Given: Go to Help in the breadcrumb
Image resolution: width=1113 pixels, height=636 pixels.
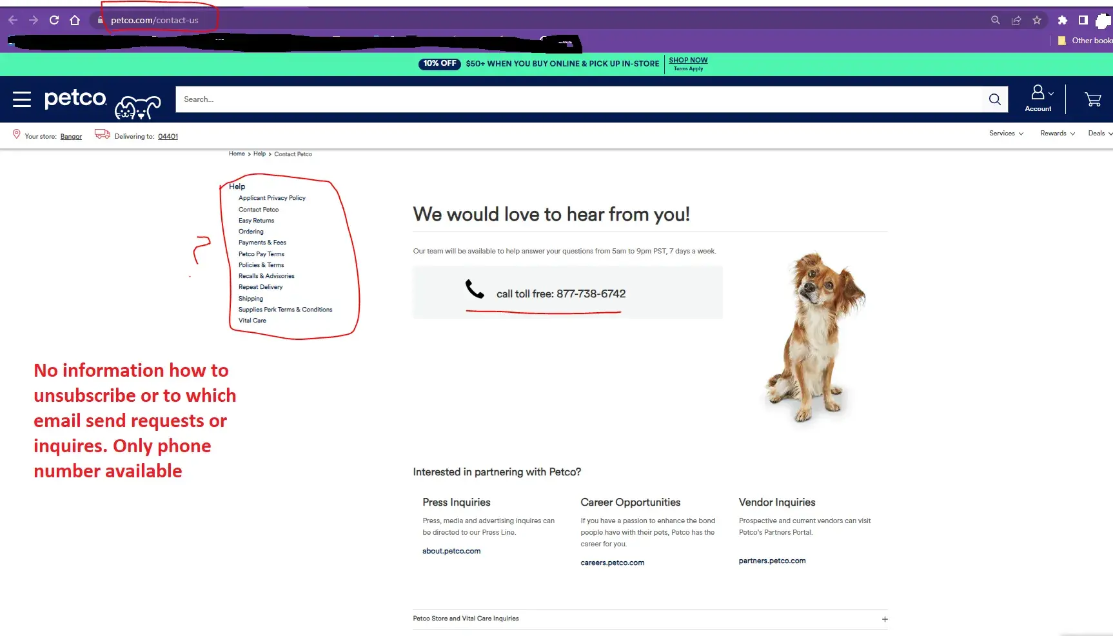Looking at the screenshot, I should (x=259, y=154).
